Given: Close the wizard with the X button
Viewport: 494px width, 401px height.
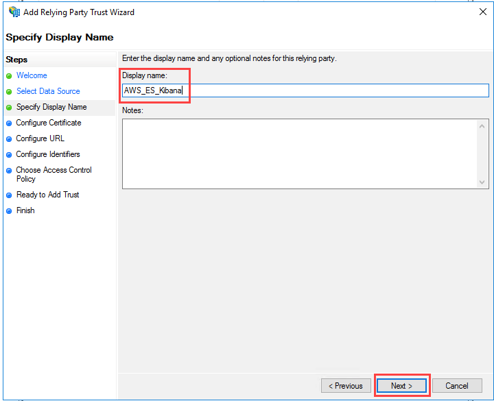Looking at the screenshot, I should pyautogui.click(x=482, y=12).
